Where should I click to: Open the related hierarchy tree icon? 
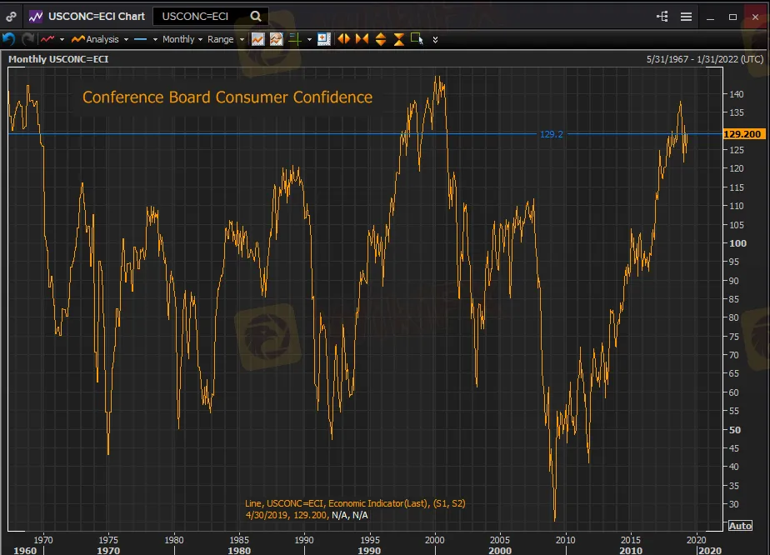coord(662,16)
